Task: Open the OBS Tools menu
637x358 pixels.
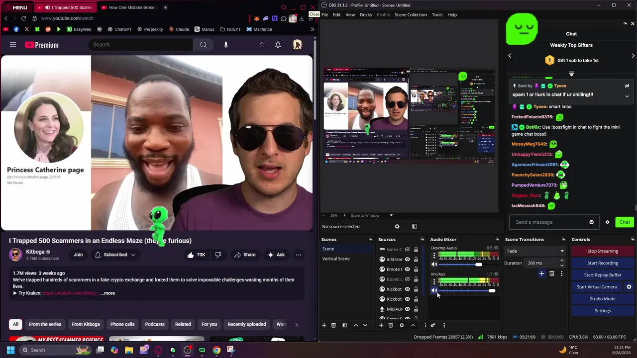Action: (437, 15)
